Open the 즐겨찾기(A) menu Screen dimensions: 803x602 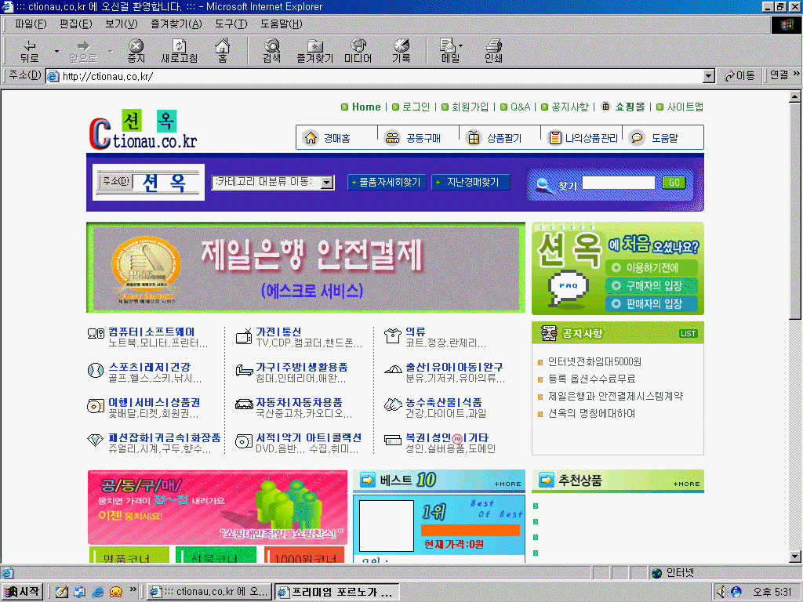pos(176,24)
